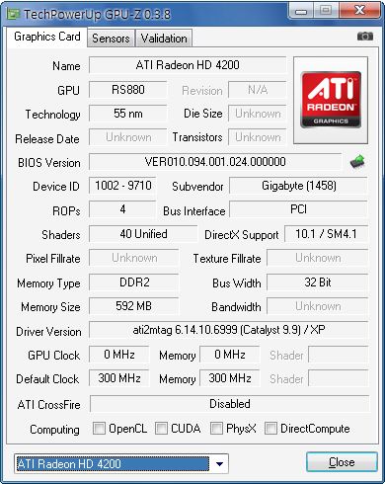Image resolution: width=385 pixels, height=484 pixels.
Task: Click the Bandwidth Unknown field
Action: pos(318,306)
